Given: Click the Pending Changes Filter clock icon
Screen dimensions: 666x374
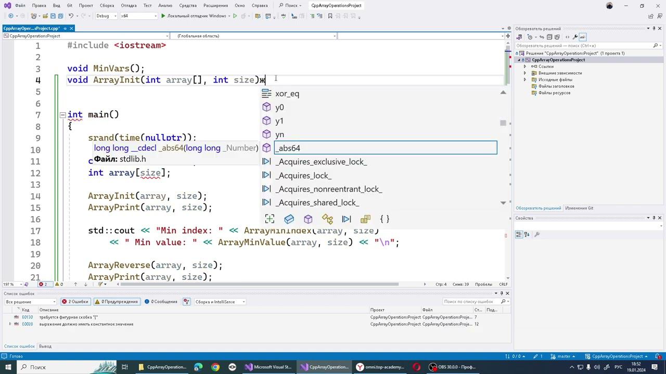Looking at the screenshot, I should click(x=530, y=37).
